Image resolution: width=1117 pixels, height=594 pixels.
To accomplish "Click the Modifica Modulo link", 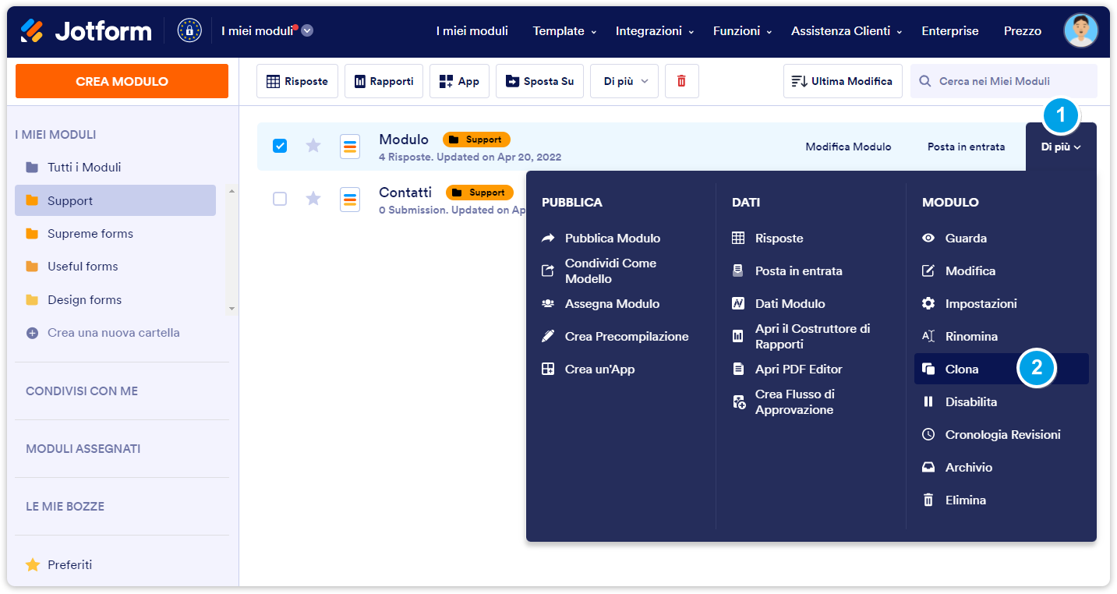I will 848,147.
